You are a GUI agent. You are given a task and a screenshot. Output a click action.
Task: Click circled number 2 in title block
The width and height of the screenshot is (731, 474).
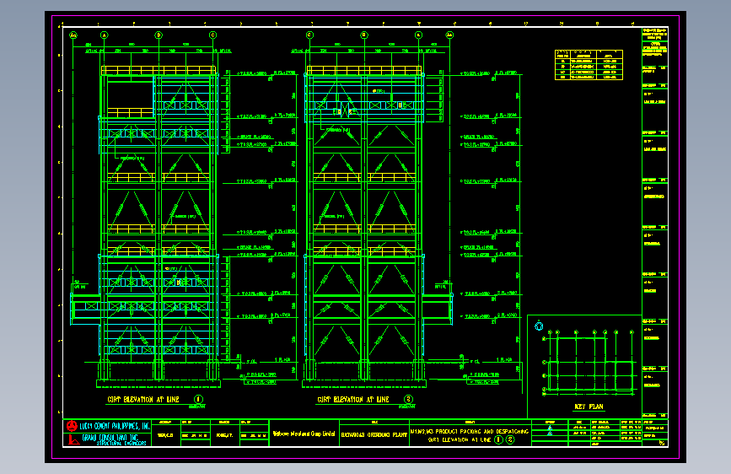pos(510,439)
